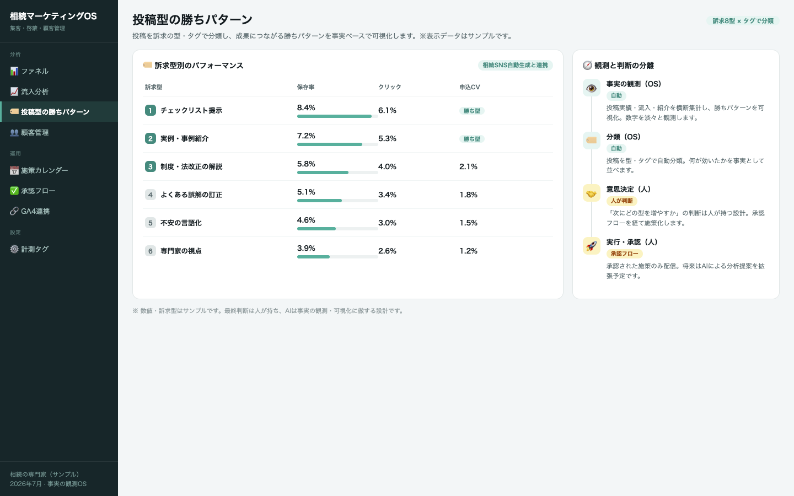Viewport: 794px width, 496px height.
Task: Click the 2.1% 申込CV value
Action: coord(468,166)
